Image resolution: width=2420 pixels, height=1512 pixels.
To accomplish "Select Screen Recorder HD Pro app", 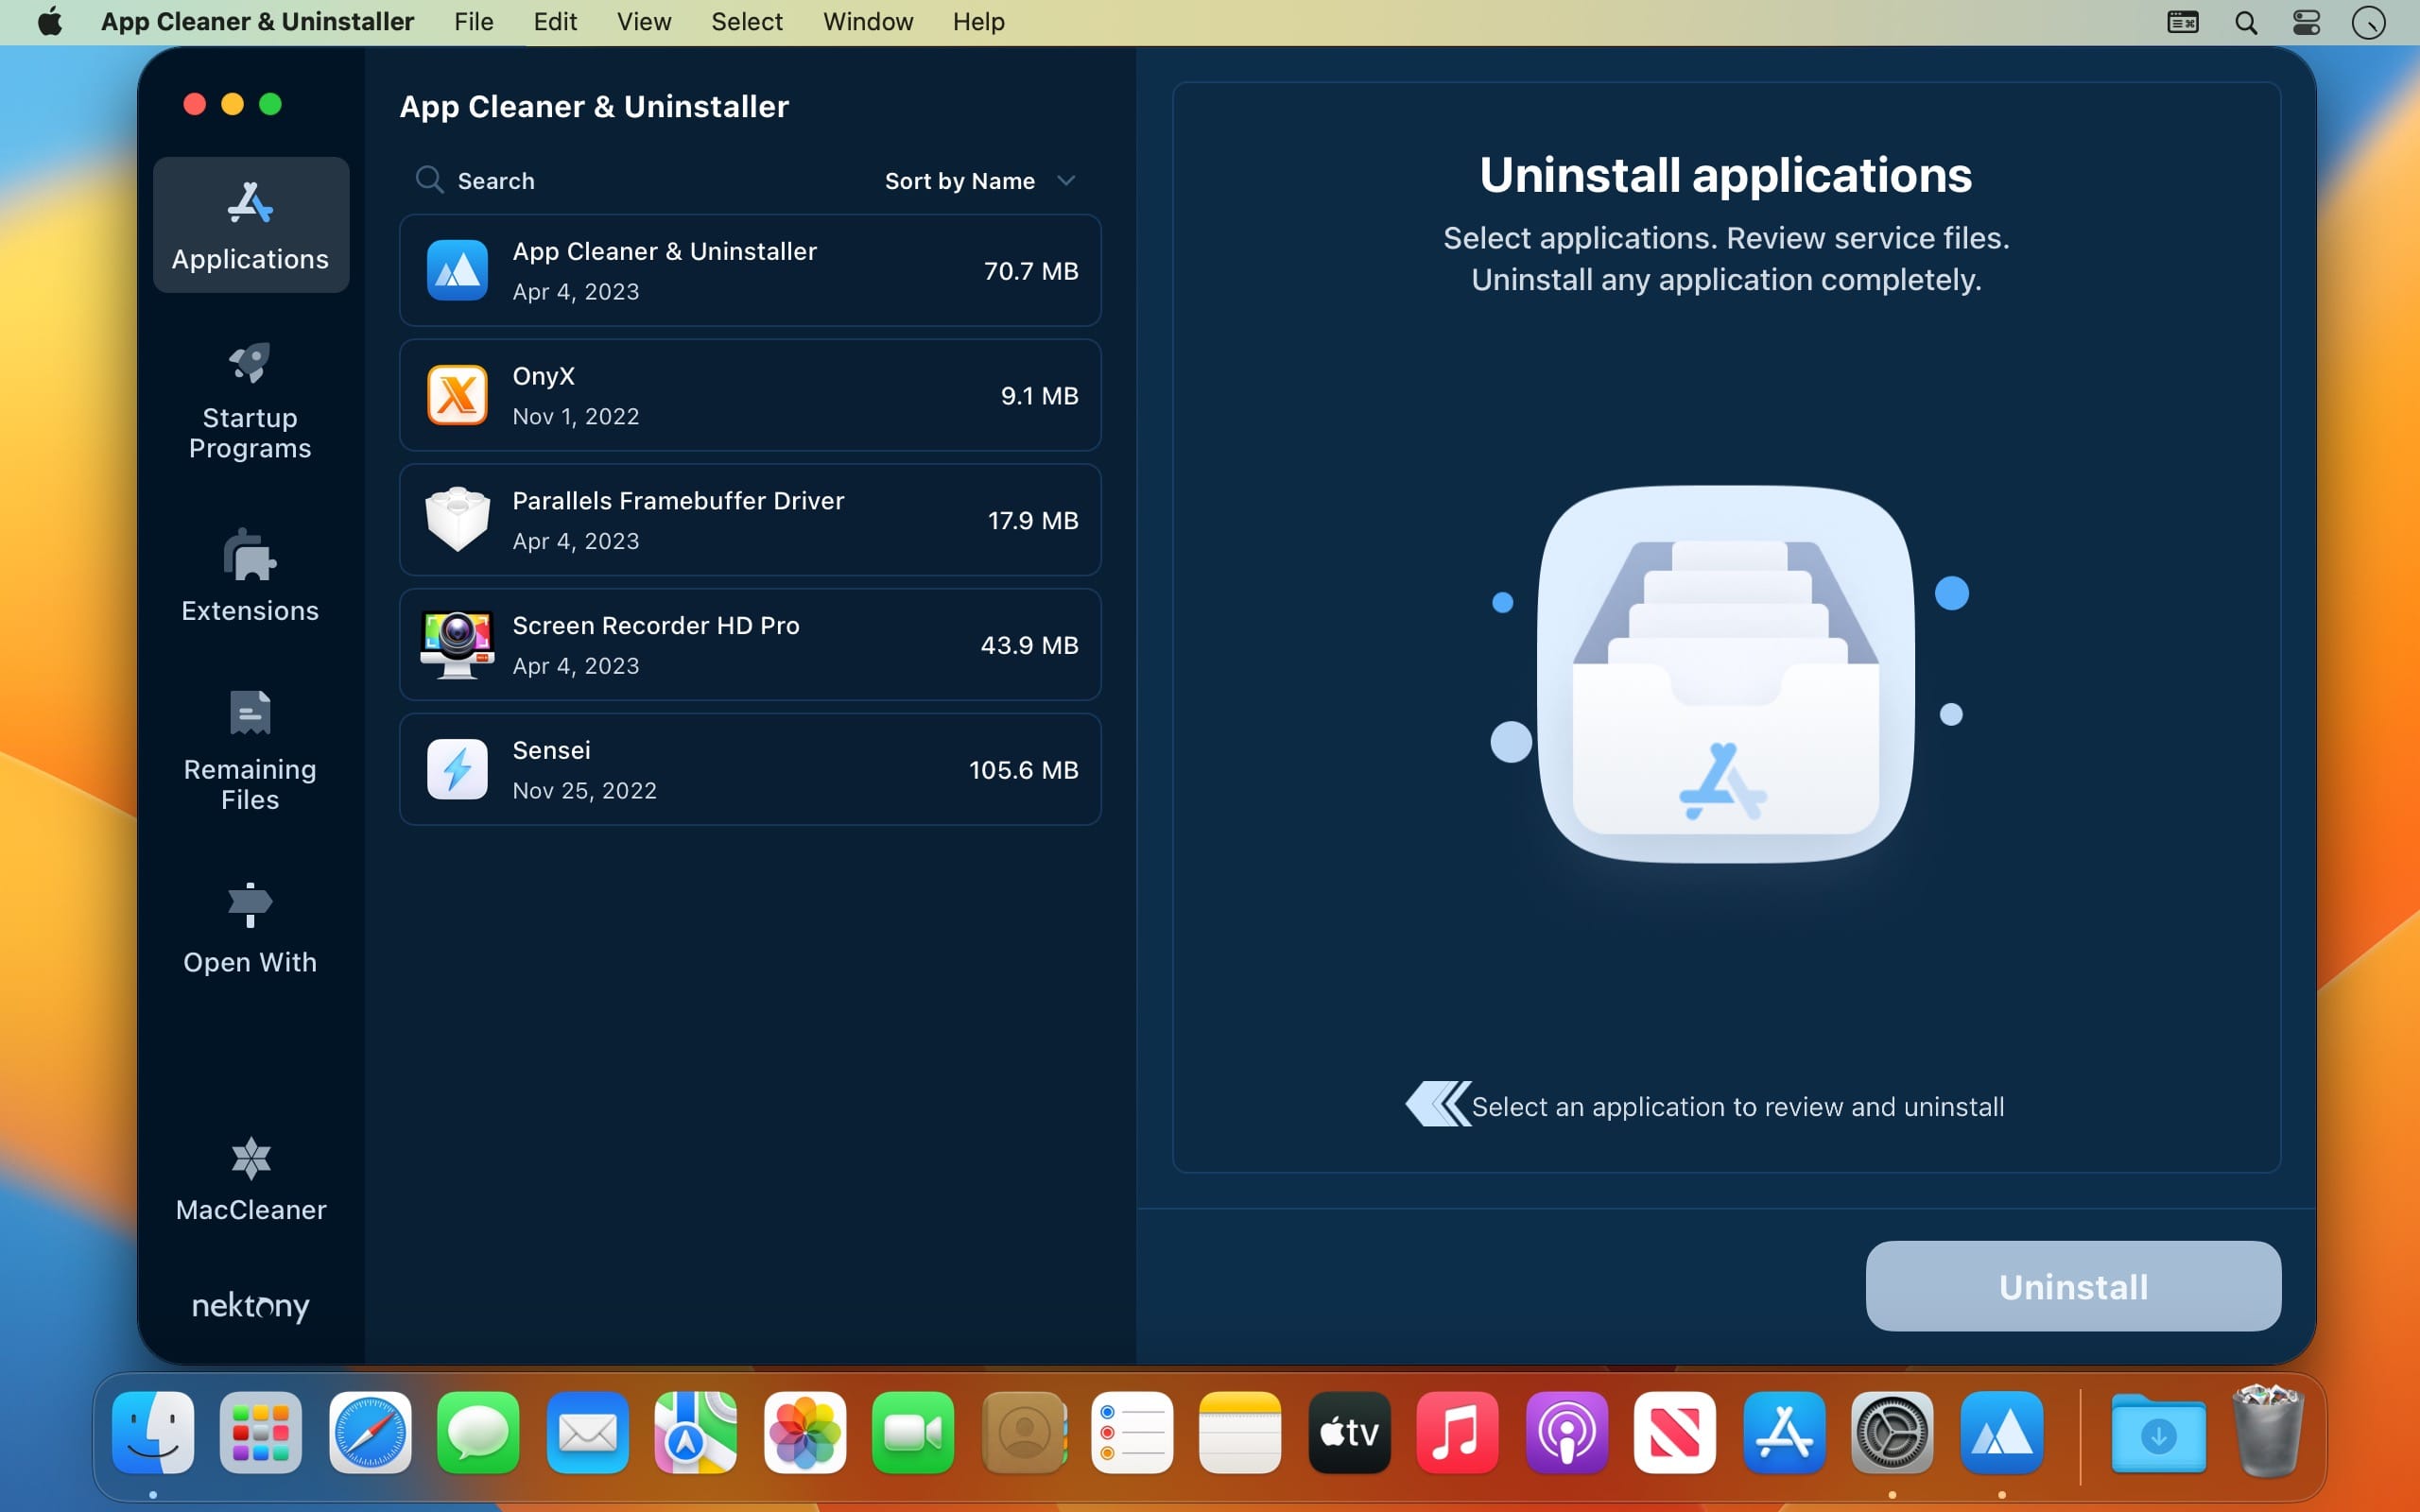I will point(751,643).
